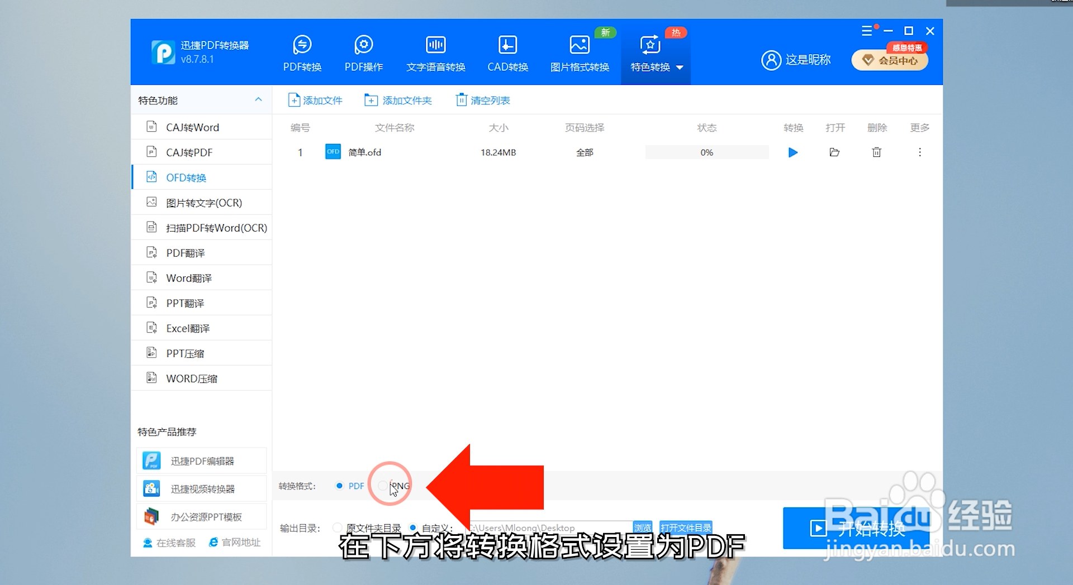Click the OFD转换 file icon
This screenshot has width=1073, height=585.
pos(151,177)
